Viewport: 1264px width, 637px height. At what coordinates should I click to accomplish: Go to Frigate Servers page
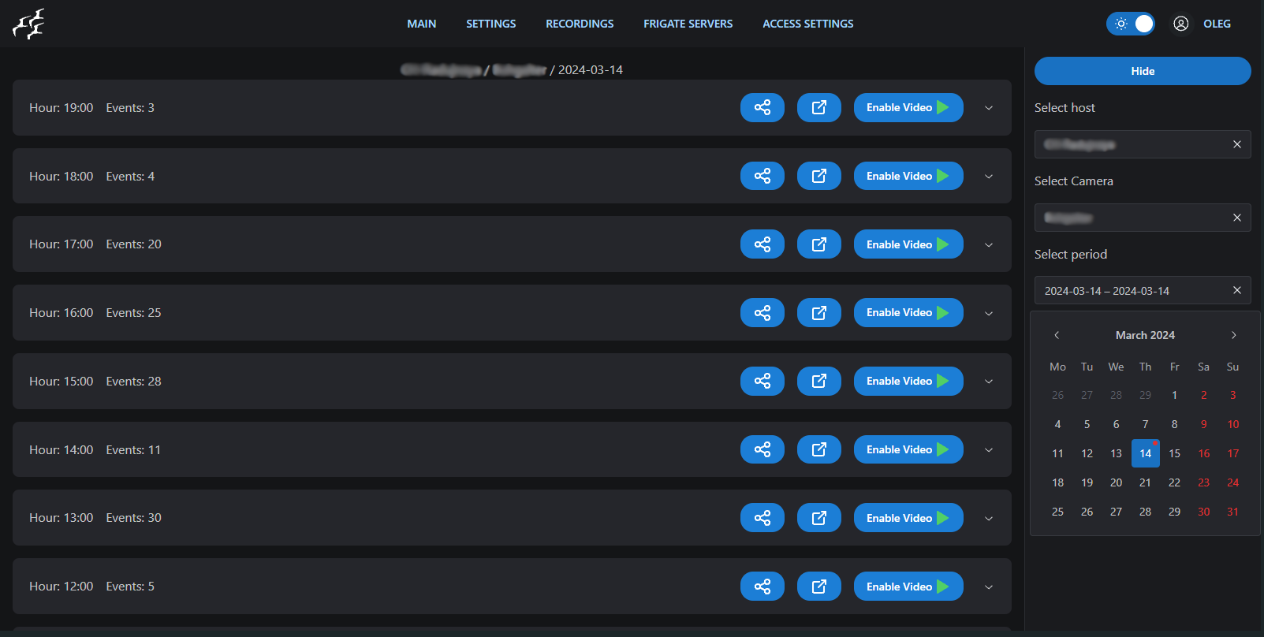tap(688, 24)
